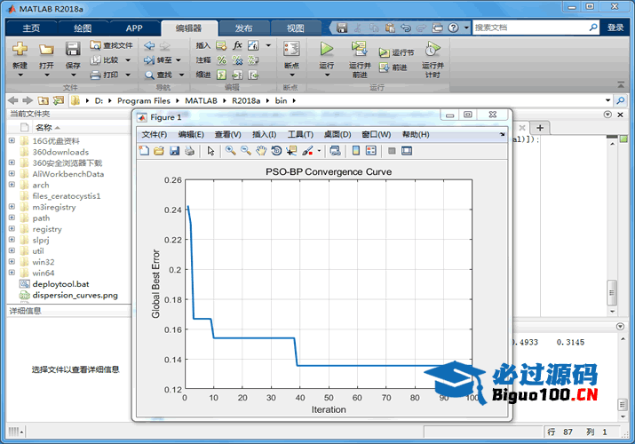Click the Breakpoints (断点) icon
The image size is (635, 444).
pyautogui.click(x=291, y=50)
